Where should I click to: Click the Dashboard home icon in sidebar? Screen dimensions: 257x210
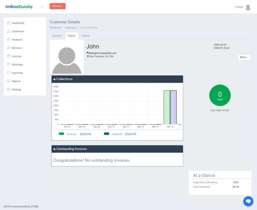(8, 23)
